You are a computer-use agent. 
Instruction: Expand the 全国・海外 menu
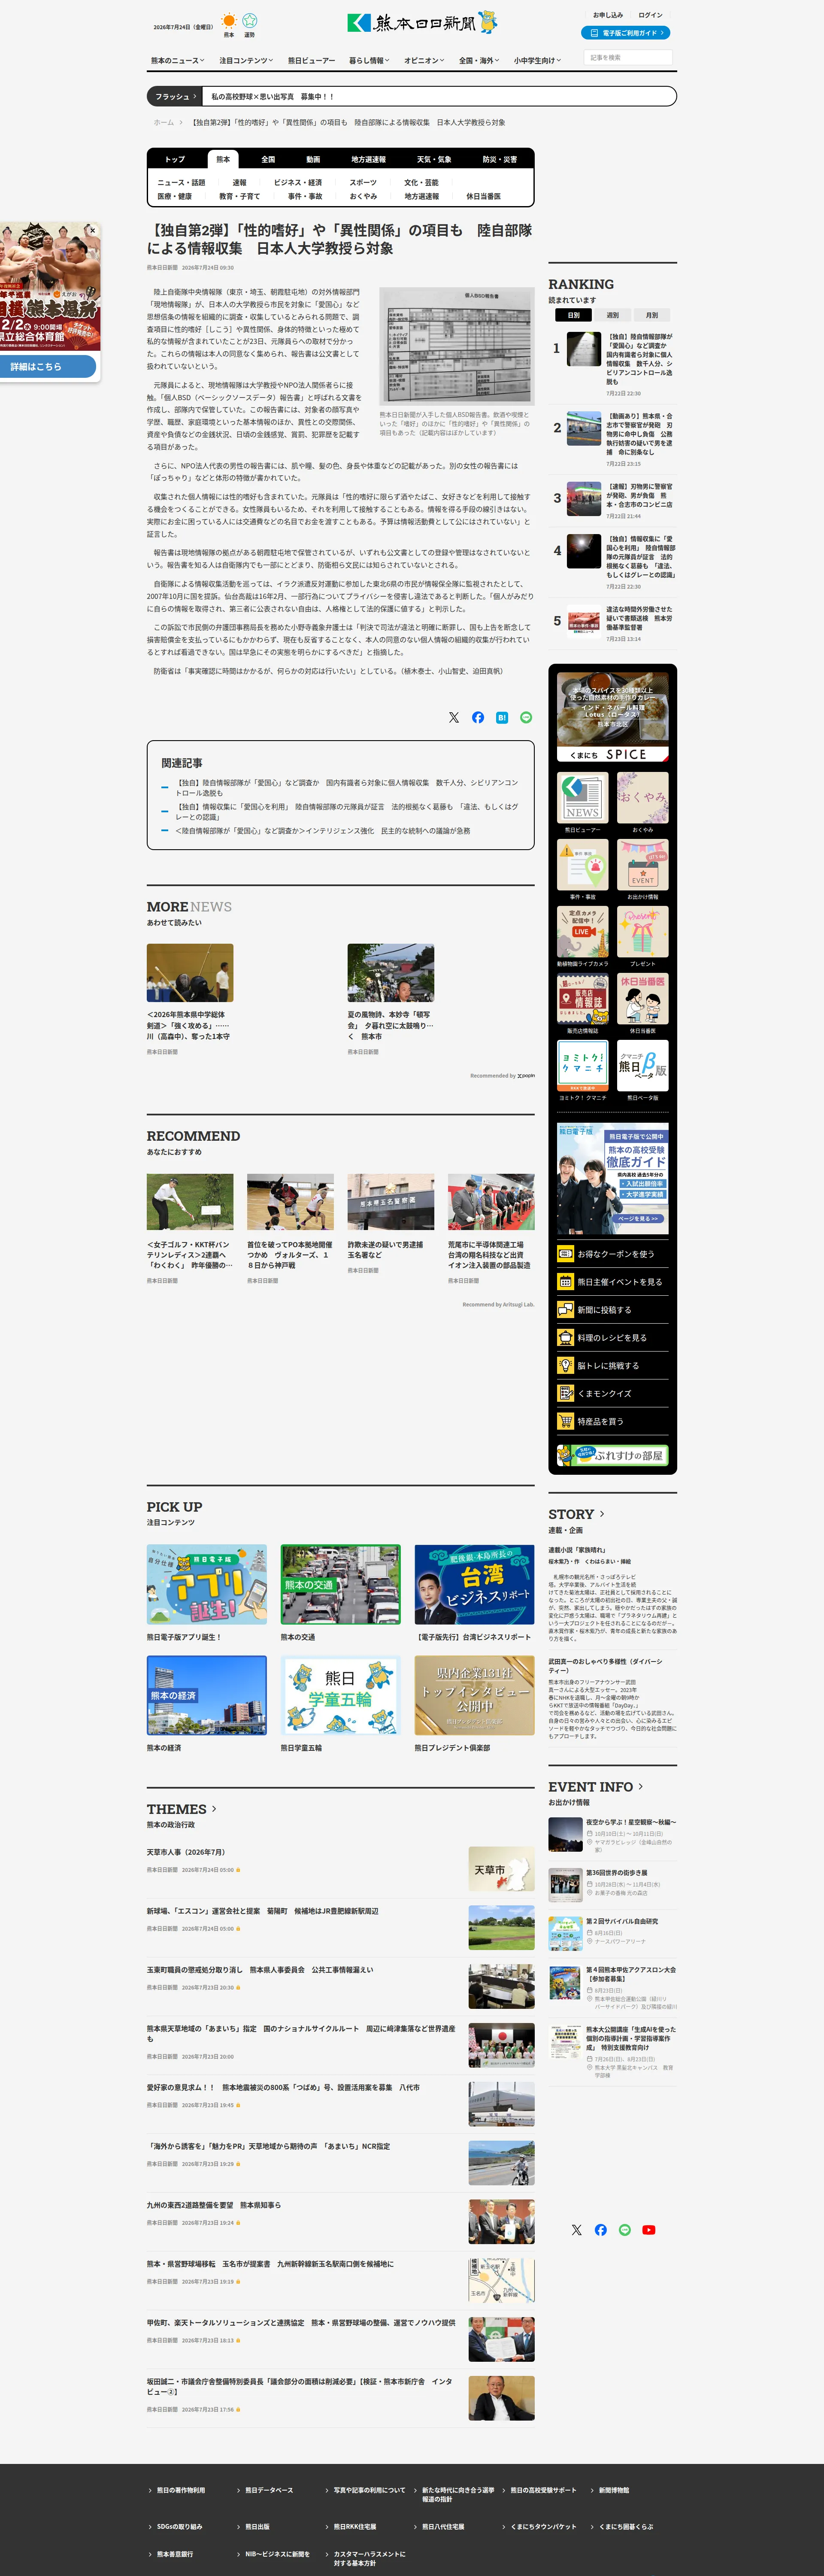pos(479,61)
